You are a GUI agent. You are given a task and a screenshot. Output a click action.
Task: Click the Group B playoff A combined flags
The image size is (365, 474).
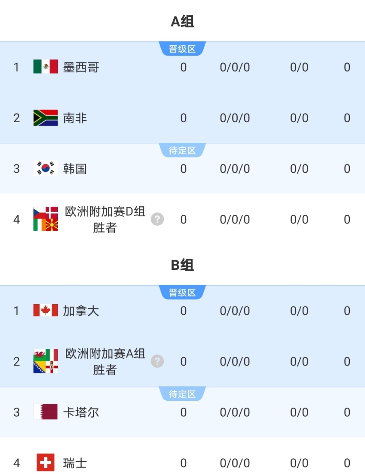coord(46,361)
